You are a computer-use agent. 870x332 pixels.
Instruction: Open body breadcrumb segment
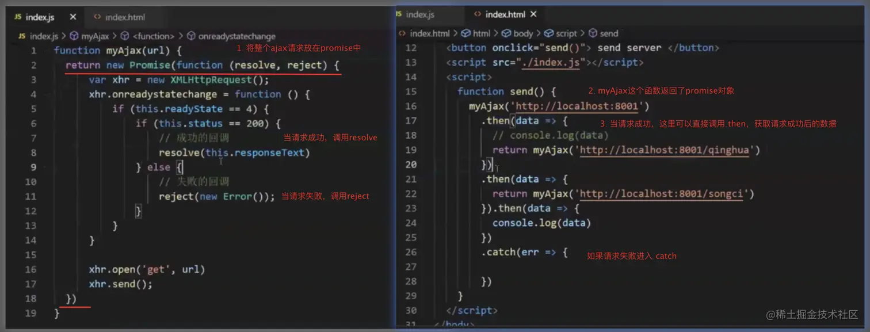517,33
